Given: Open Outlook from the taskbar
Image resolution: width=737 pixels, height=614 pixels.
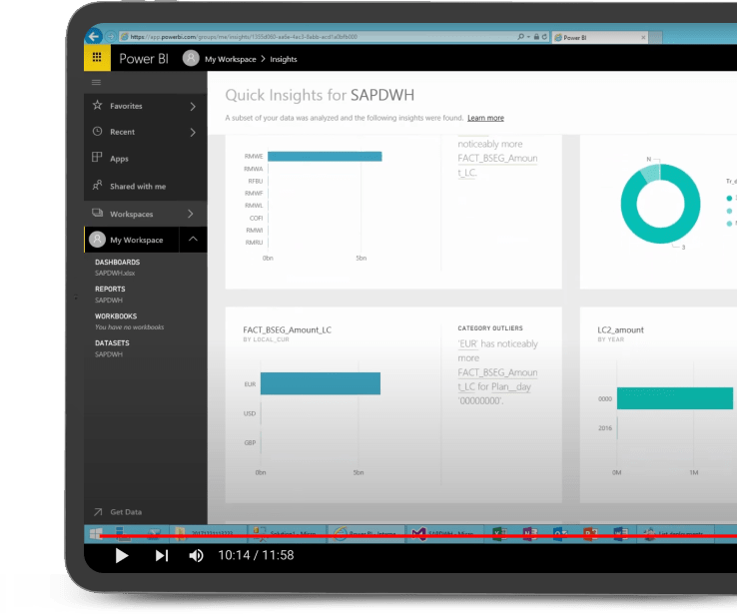Looking at the screenshot, I should tap(560, 534).
